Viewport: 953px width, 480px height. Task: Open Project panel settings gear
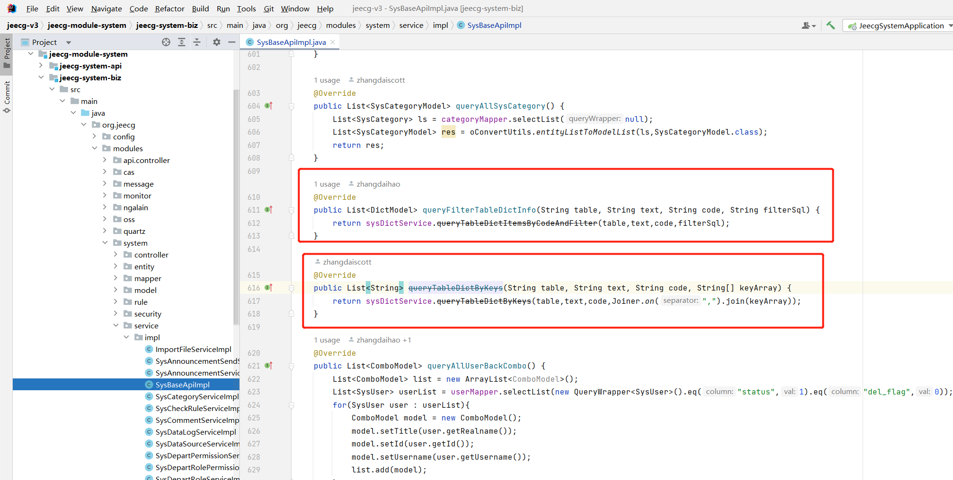pos(217,42)
